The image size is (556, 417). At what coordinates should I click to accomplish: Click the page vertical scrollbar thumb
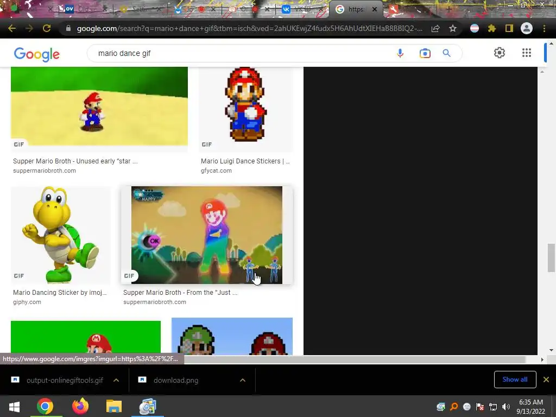coord(551,258)
